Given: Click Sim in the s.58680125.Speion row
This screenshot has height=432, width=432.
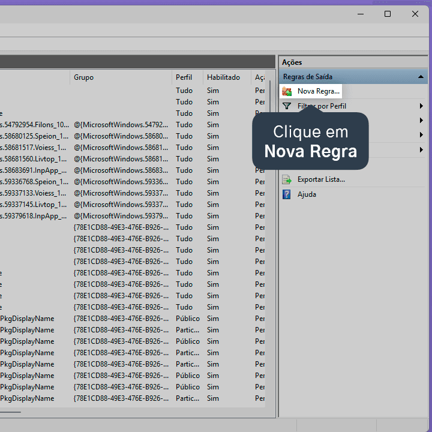Looking at the screenshot, I should [x=213, y=136].
